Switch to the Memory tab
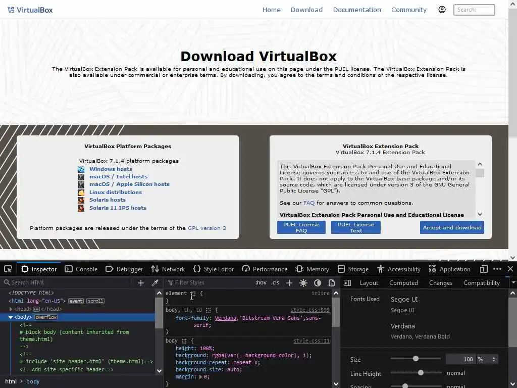Image resolution: width=517 pixels, height=388 pixels. [312, 269]
